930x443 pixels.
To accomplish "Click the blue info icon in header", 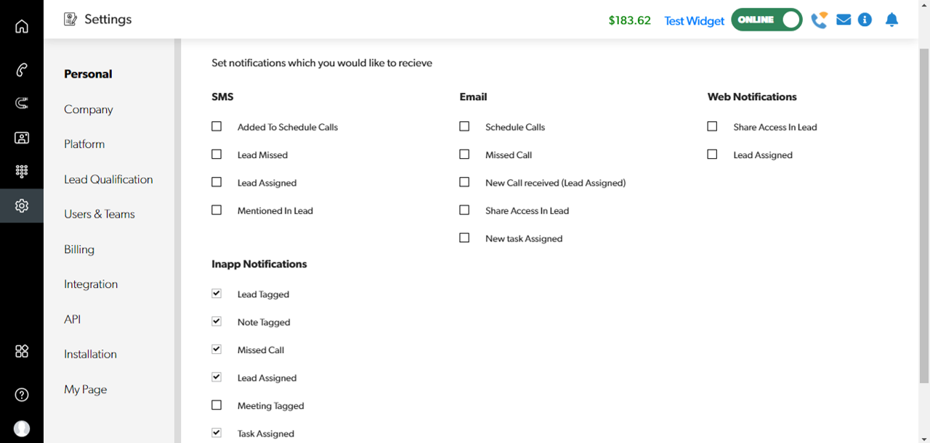I will point(865,20).
